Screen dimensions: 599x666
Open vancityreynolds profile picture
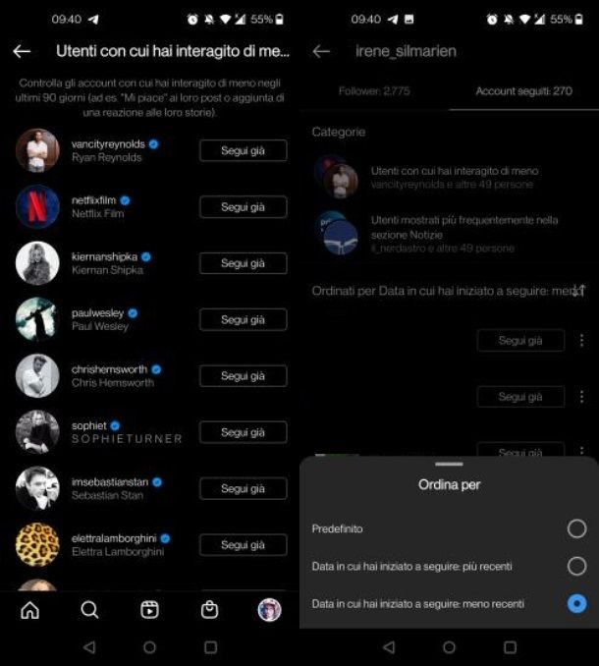tap(37, 150)
